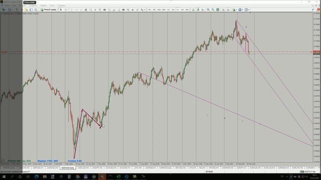
Task: Select the crosshair tool
Action: click(66, 9)
